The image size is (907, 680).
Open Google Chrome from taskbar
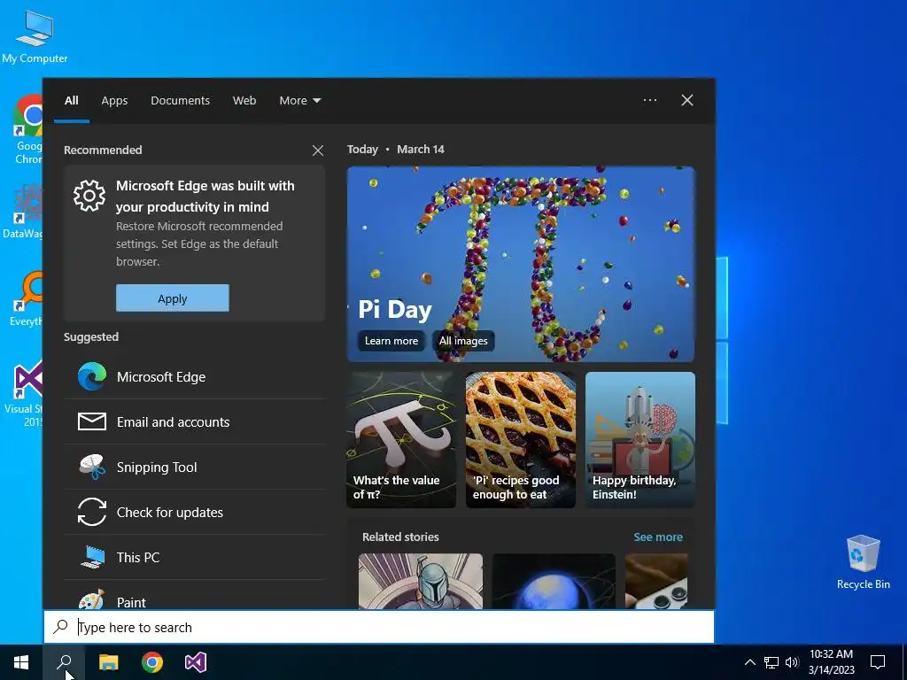point(152,662)
